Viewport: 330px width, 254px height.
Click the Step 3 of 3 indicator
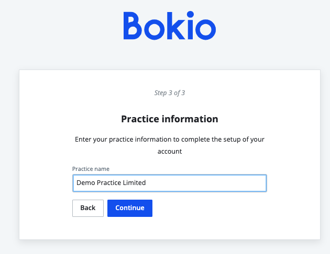tap(169, 93)
